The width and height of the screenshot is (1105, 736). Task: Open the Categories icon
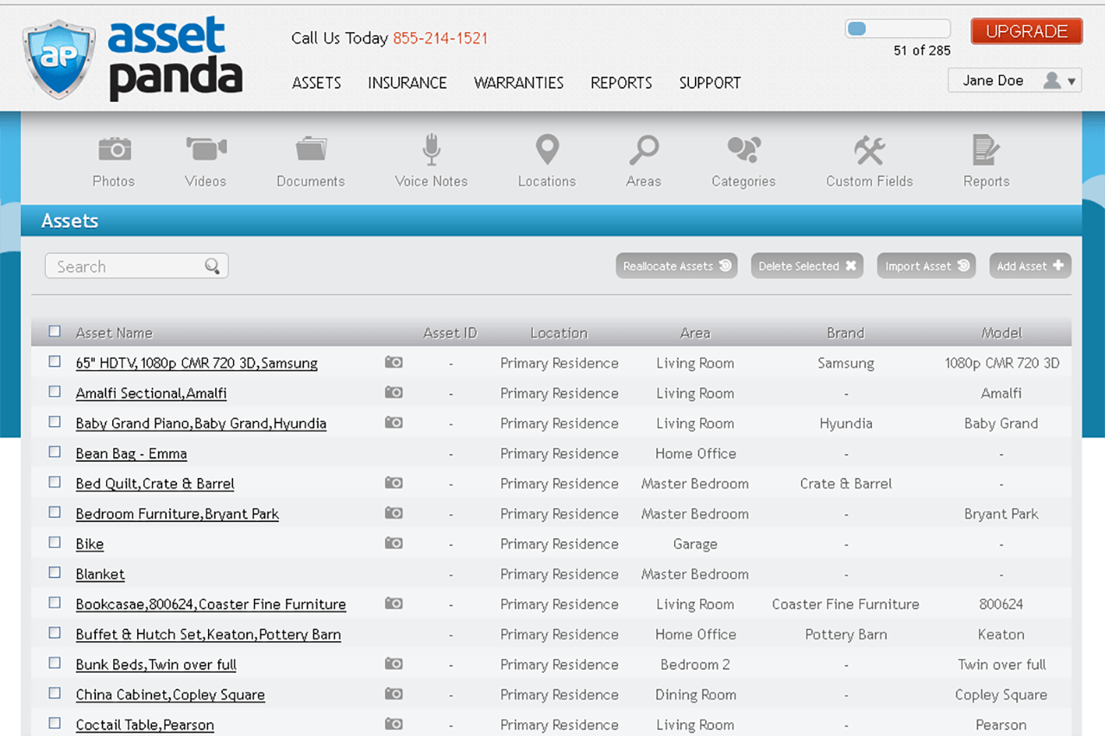743,149
